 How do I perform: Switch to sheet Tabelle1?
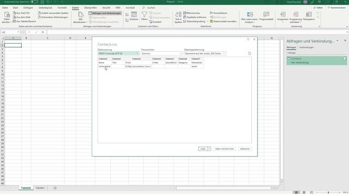point(40,188)
